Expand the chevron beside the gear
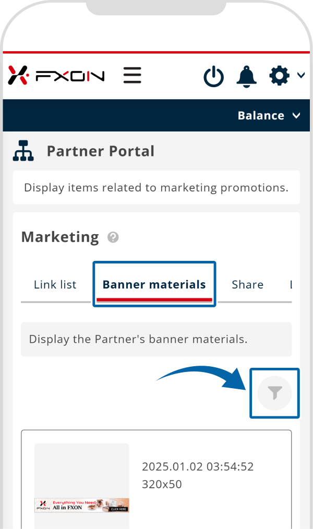 [301, 76]
